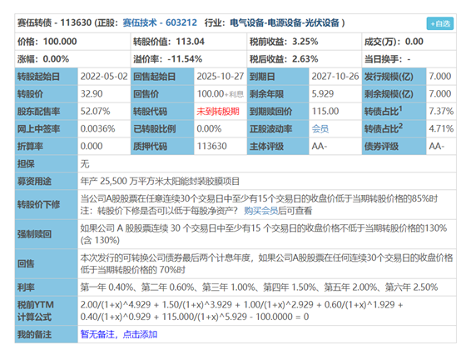Click the 质押代码 value 113630
This screenshot has width=461, height=350.
click(x=211, y=146)
